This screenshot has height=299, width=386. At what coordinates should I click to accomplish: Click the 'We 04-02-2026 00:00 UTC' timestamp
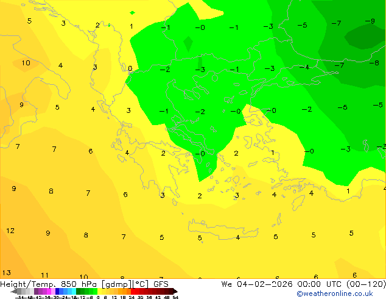pos(282,284)
